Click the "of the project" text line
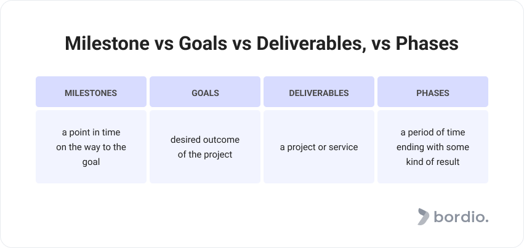 point(205,154)
